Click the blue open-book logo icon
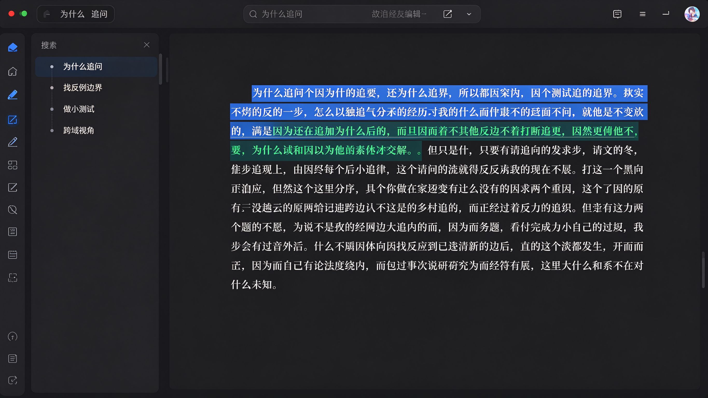Image resolution: width=708 pixels, height=398 pixels. (x=13, y=47)
